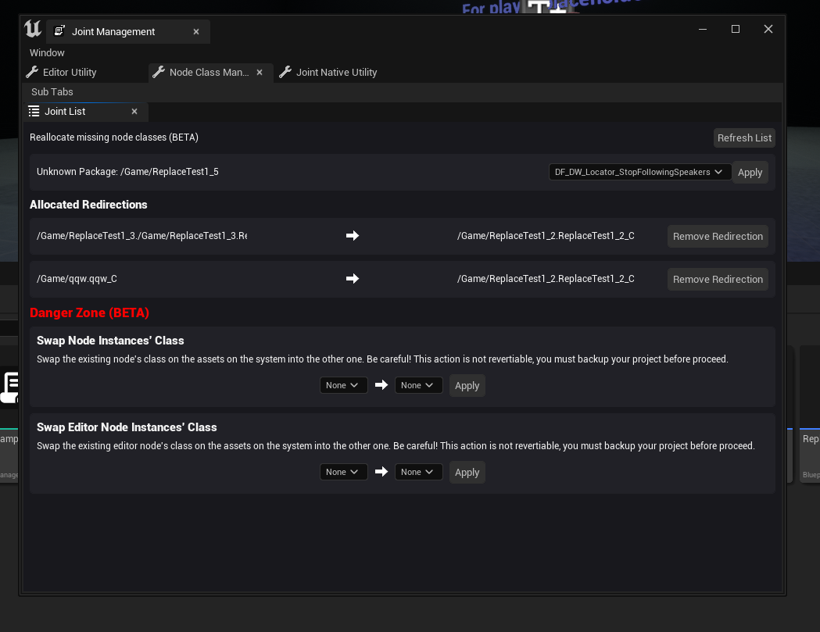Image resolution: width=820 pixels, height=632 pixels.
Task: Click the Unreal Engine logo icon
Action: point(33,30)
